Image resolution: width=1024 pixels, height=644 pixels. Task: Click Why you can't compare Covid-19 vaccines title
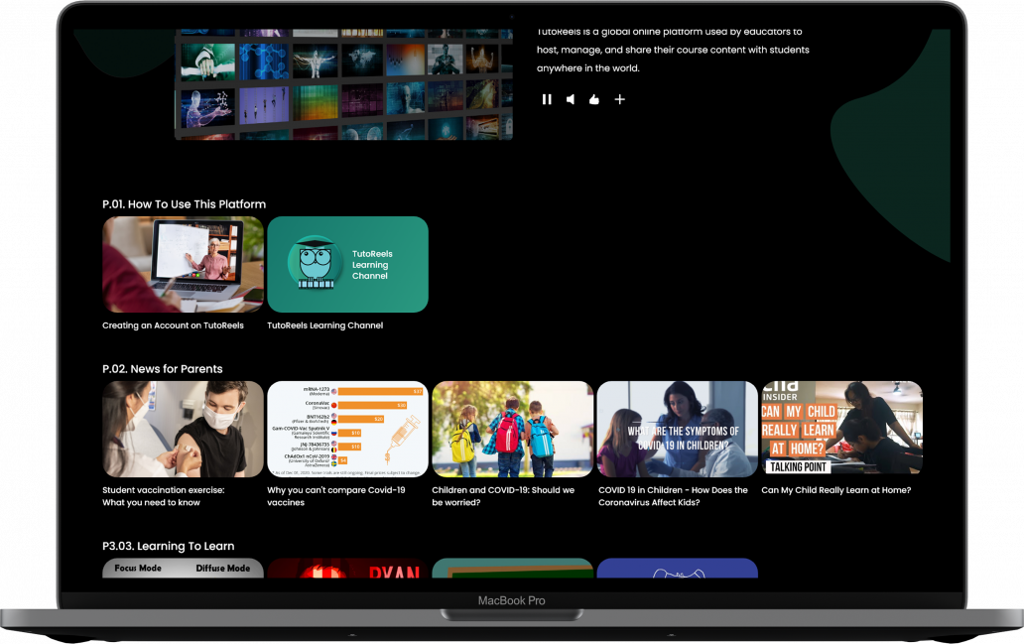click(336, 496)
